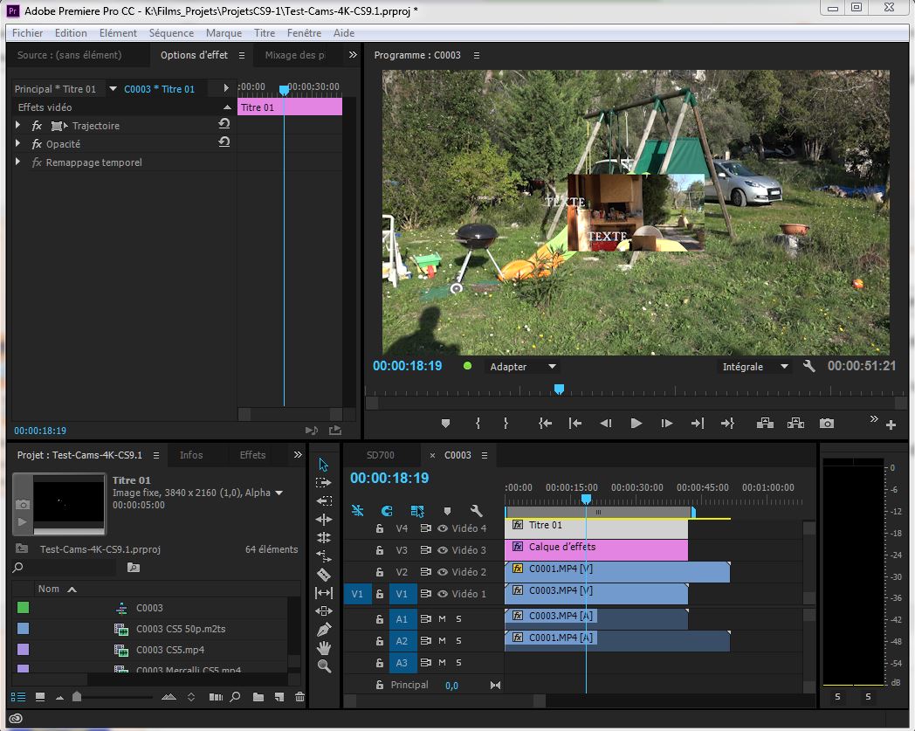The height and width of the screenshot is (731, 915).
Task: Click the Export Frame camera icon
Action: [826, 424]
